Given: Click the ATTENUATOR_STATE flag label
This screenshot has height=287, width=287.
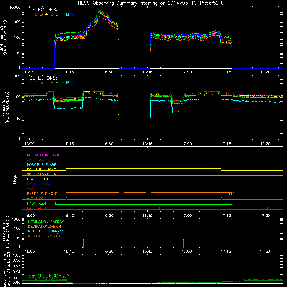Looking at the screenshot, I should pos(43,155).
